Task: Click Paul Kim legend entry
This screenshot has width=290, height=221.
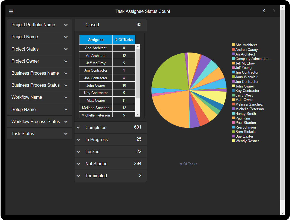Action: [241, 118]
